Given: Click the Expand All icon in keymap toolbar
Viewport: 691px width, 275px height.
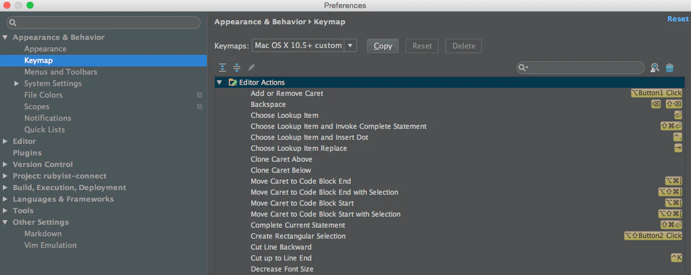Looking at the screenshot, I should pos(222,68).
